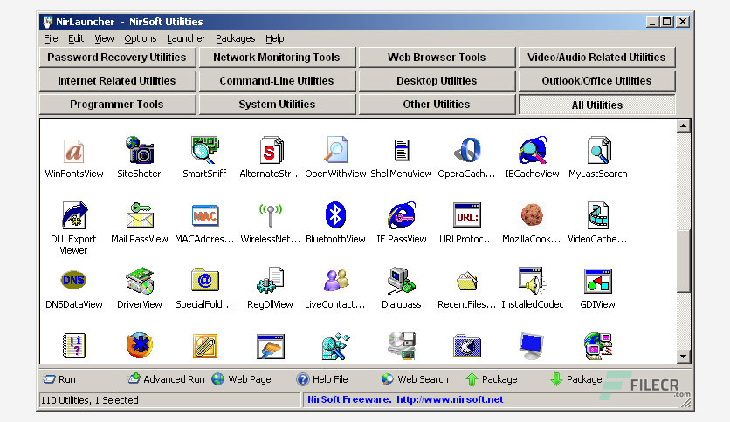Click the Web Search button
The image size is (730, 422).
coord(415,379)
